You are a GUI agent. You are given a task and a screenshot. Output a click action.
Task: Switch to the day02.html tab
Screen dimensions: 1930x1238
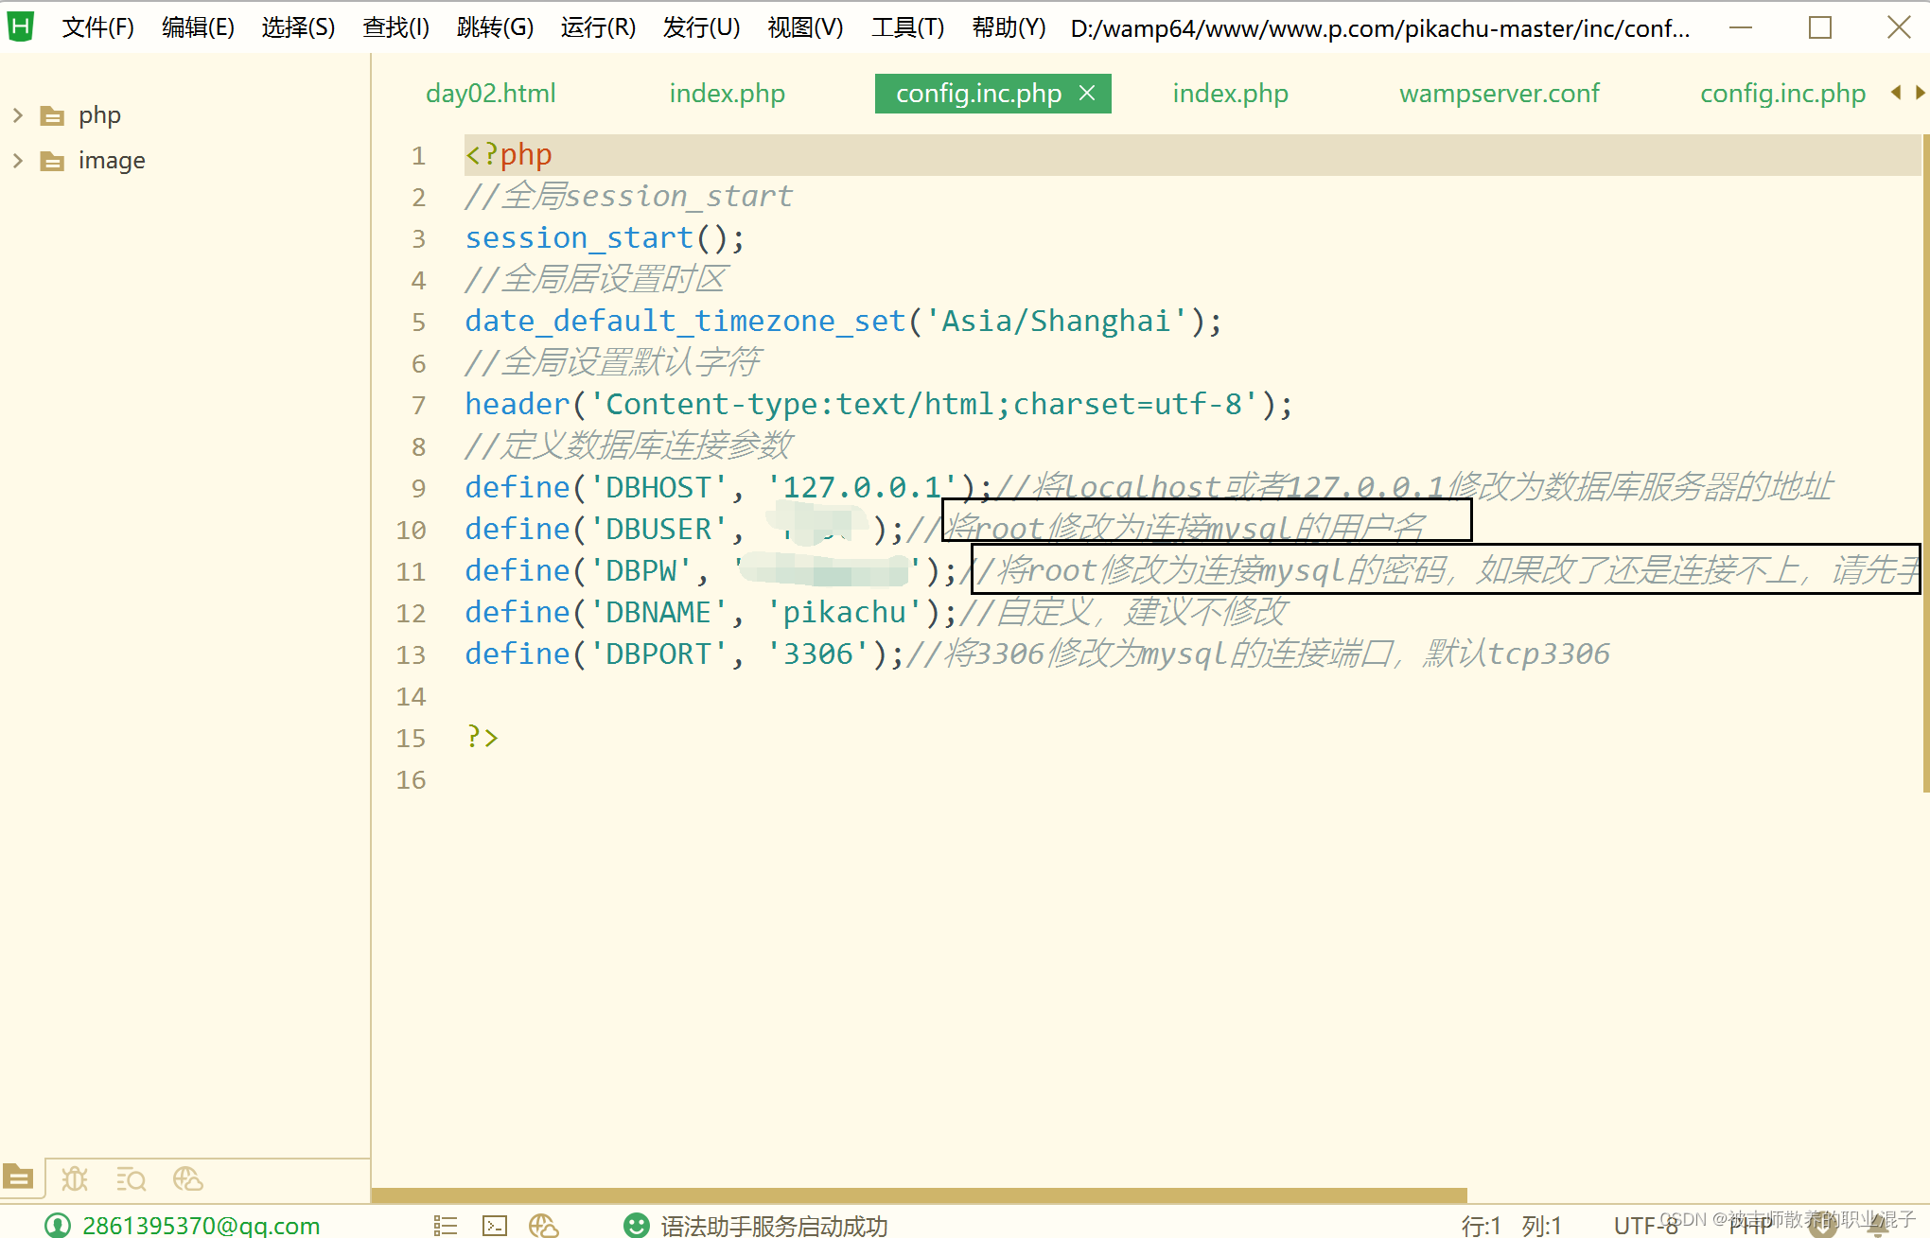[490, 94]
